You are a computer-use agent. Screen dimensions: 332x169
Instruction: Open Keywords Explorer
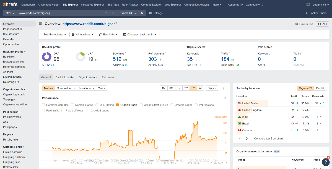pos(93,5)
